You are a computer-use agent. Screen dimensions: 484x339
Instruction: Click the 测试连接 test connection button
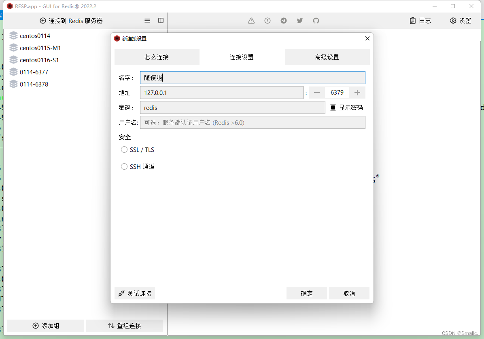135,293
